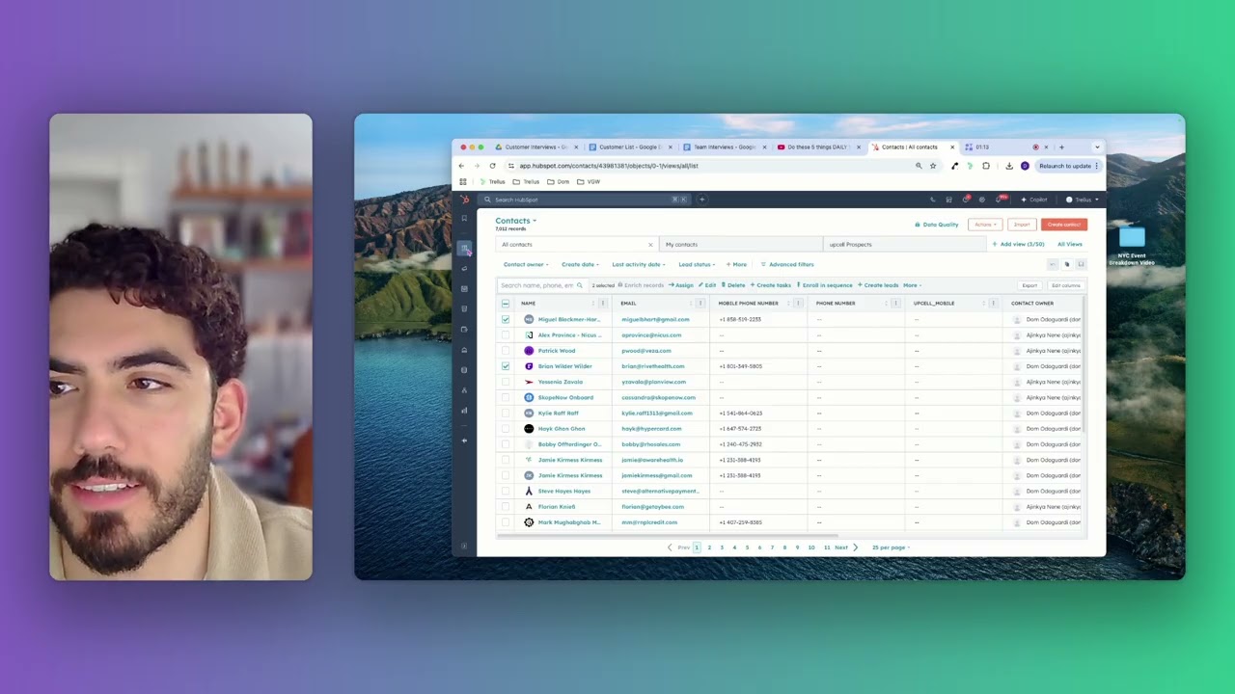Open the CRM icon in HubSpot sidebar
1235x694 pixels.
(x=464, y=248)
